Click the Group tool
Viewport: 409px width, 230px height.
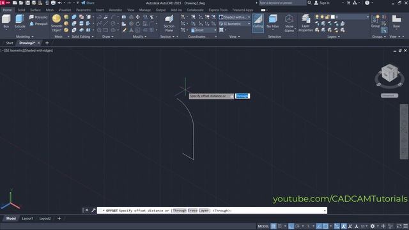375,21
